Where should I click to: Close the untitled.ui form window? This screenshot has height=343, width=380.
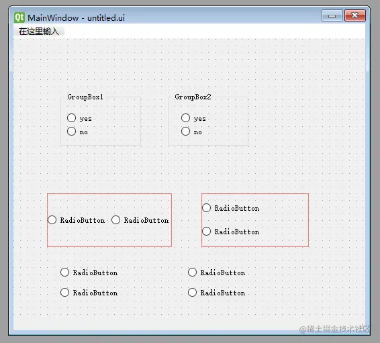(x=355, y=15)
